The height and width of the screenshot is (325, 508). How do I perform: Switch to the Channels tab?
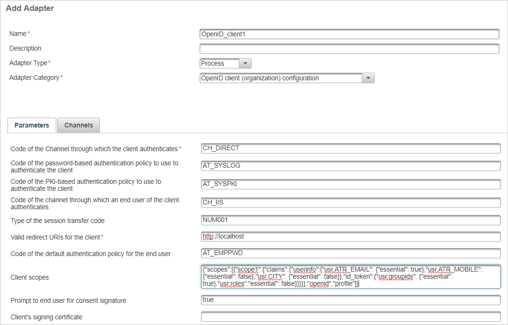tap(79, 125)
